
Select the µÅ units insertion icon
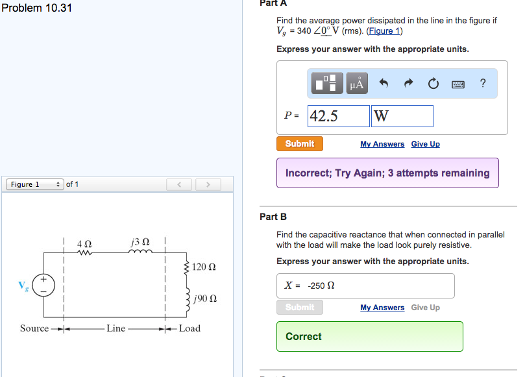pyautogui.click(x=356, y=83)
